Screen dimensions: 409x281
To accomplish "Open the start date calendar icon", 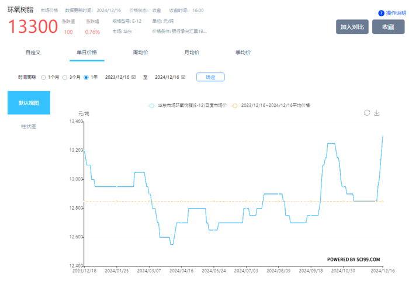I will [133, 77].
